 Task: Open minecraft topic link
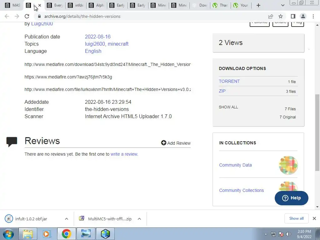pos(118,44)
